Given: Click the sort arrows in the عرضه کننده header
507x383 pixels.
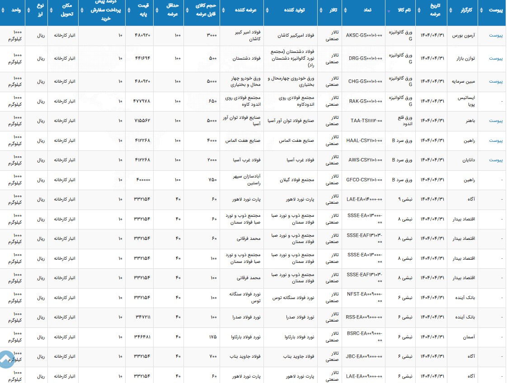Looking at the screenshot, I should [223, 10].
